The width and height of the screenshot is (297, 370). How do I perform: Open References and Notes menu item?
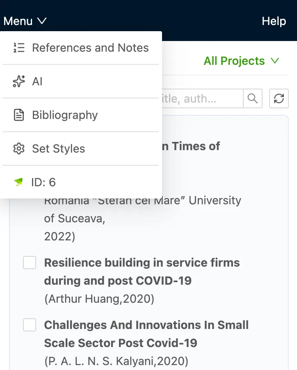click(x=90, y=48)
